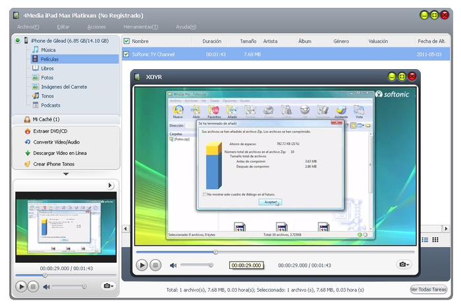Open the small preview camera dropdown
The image size is (461, 307).
coord(108,285)
